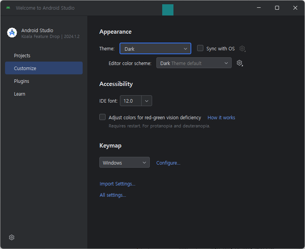
Task: Click the Sync with OS gear icon
Action: coord(243,48)
